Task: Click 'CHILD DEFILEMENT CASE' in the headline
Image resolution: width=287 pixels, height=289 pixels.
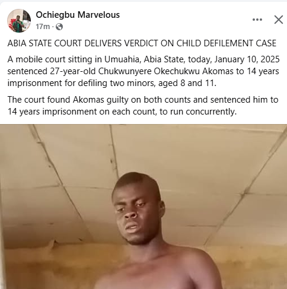Action: pos(227,43)
